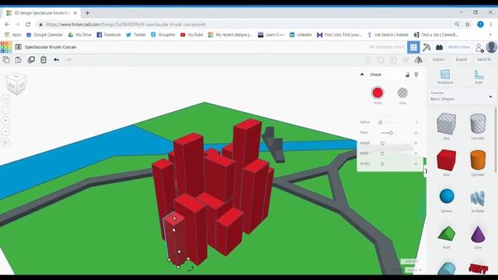
Task: Open the Blocks pickaxe mode
Action: (x=426, y=47)
